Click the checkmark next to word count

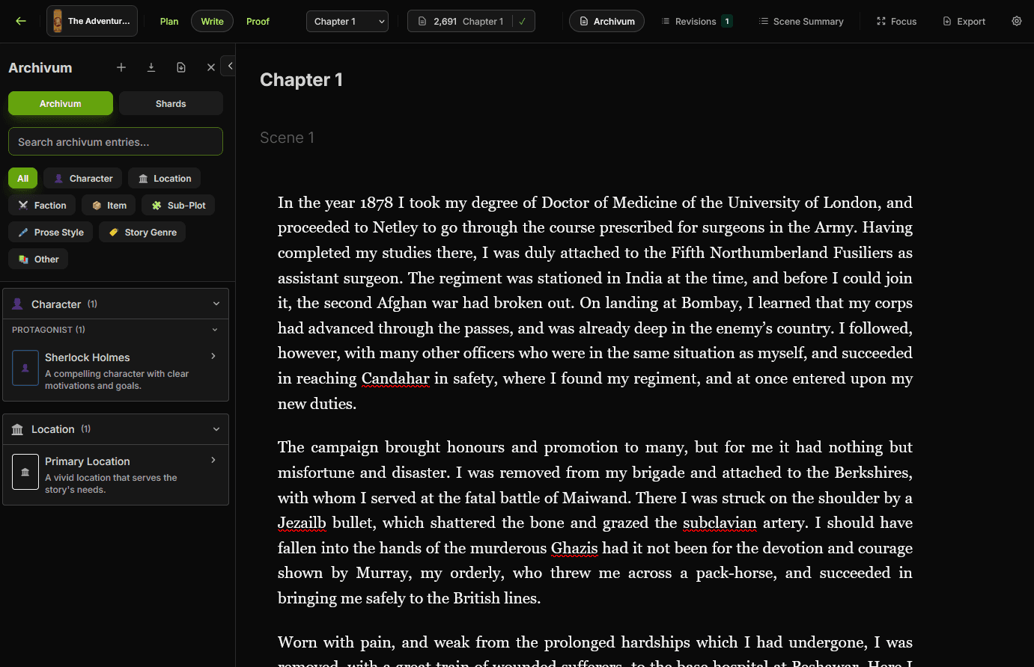[x=523, y=21]
